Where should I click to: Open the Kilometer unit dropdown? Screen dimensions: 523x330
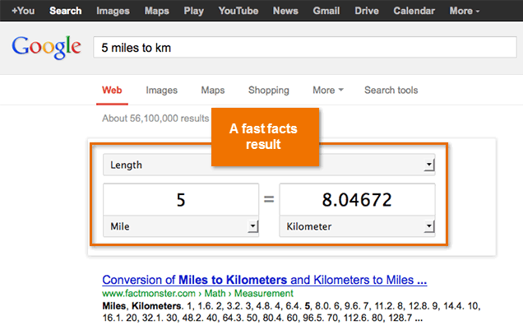click(357, 226)
